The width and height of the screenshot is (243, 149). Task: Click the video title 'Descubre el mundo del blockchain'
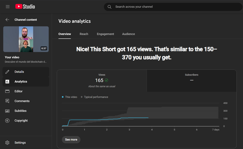[x=26, y=62]
